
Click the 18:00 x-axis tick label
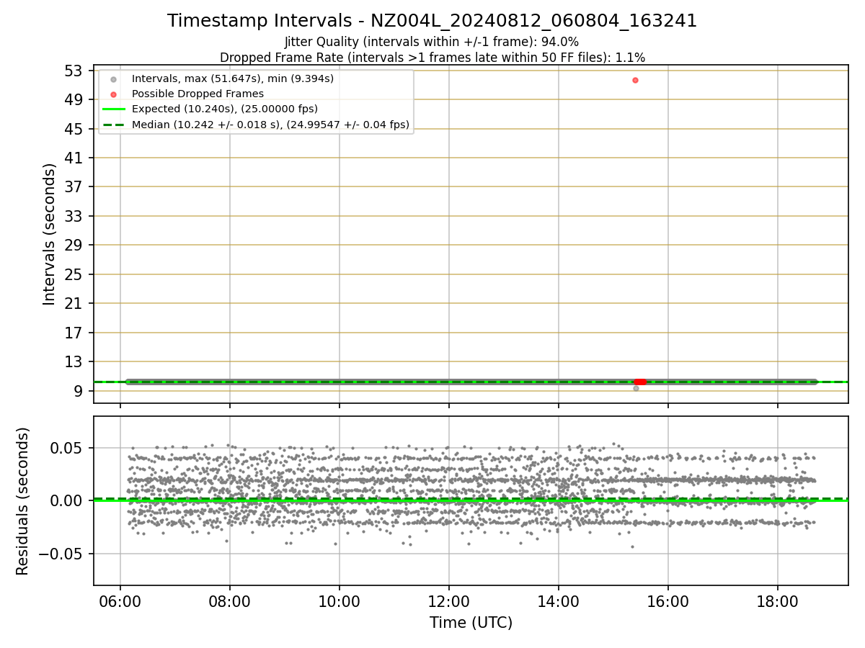pyautogui.click(x=777, y=600)
